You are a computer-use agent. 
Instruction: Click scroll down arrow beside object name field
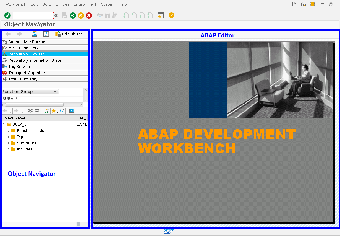pyautogui.click(x=86, y=100)
